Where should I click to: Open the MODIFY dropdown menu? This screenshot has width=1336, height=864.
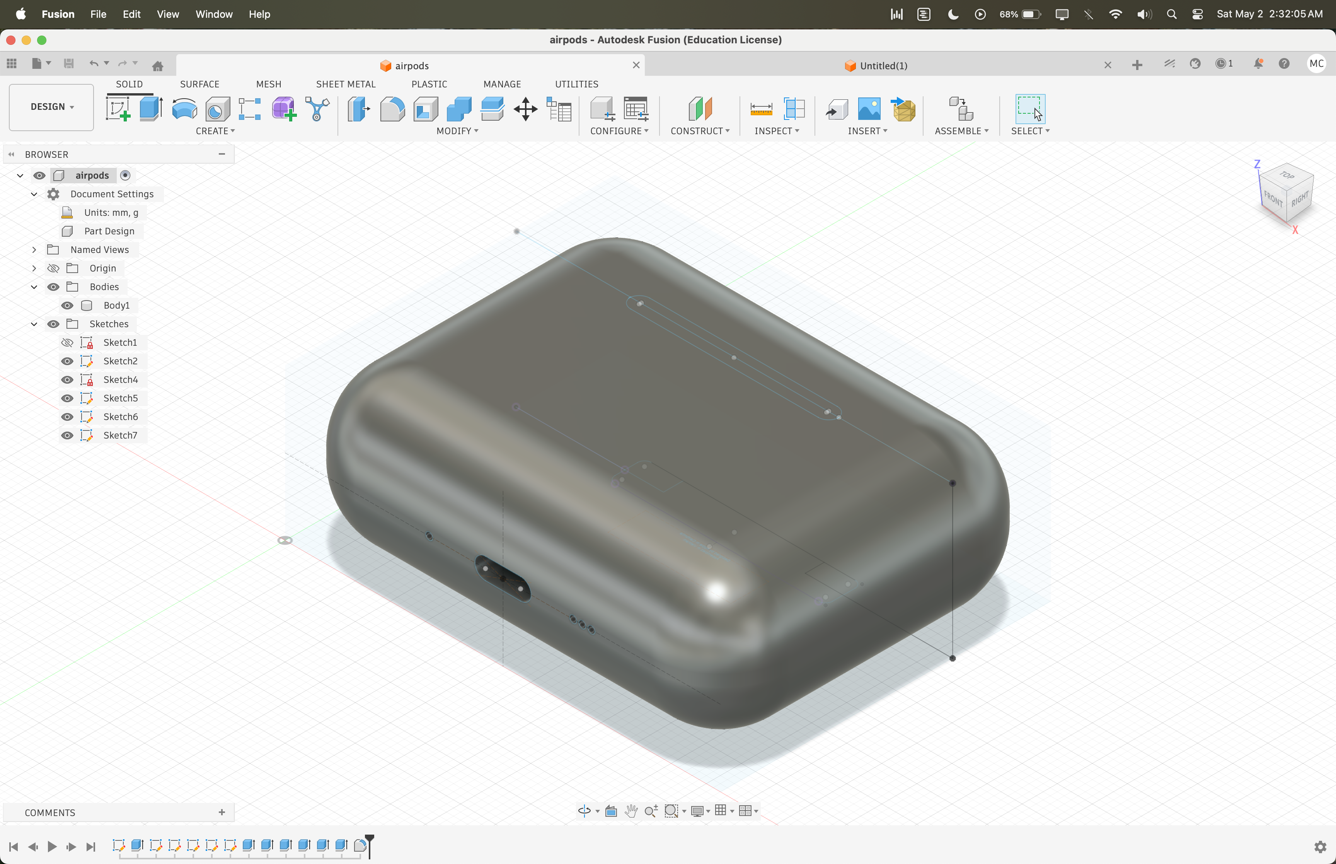click(457, 131)
